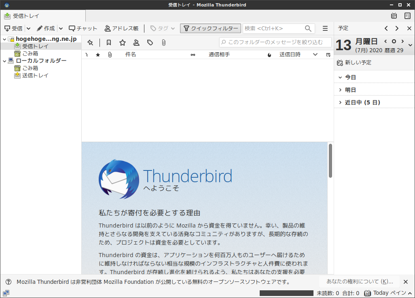Sort by the star column header
Screen dimensions: 415x298
[98, 55]
